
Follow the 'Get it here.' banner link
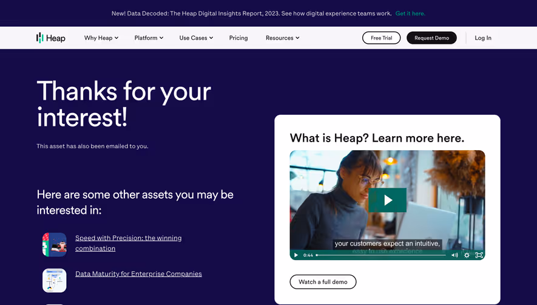[410, 13]
